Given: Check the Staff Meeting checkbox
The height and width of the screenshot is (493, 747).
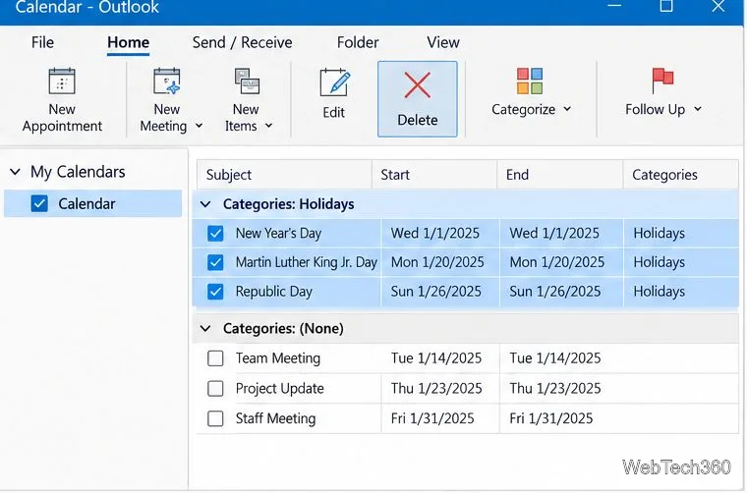Looking at the screenshot, I should tap(215, 418).
